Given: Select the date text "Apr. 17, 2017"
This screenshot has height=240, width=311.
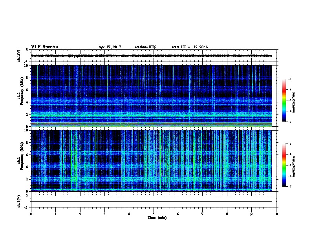Looking at the screenshot, I should pos(110,47).
